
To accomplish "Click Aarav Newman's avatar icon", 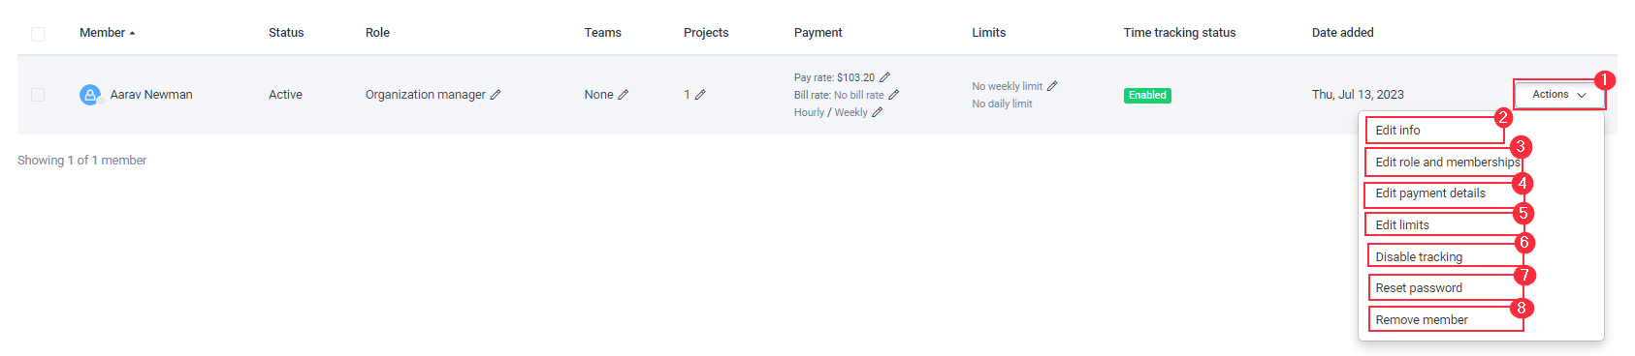I will pyautogui.click(x=90, y=95).
